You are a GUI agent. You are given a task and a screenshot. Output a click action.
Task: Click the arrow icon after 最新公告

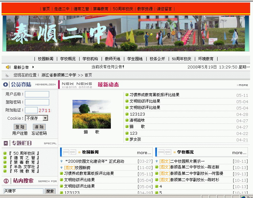tap(33, 67)
